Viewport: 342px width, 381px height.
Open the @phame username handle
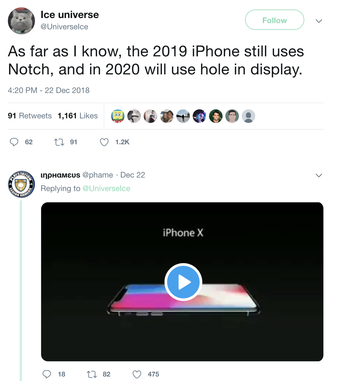pos(98,175)
